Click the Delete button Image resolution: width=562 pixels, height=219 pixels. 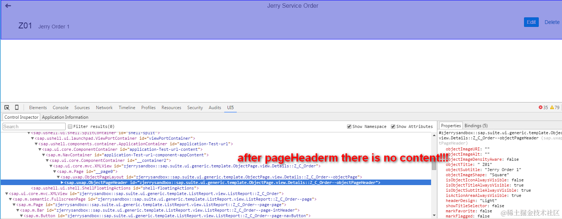552,22
